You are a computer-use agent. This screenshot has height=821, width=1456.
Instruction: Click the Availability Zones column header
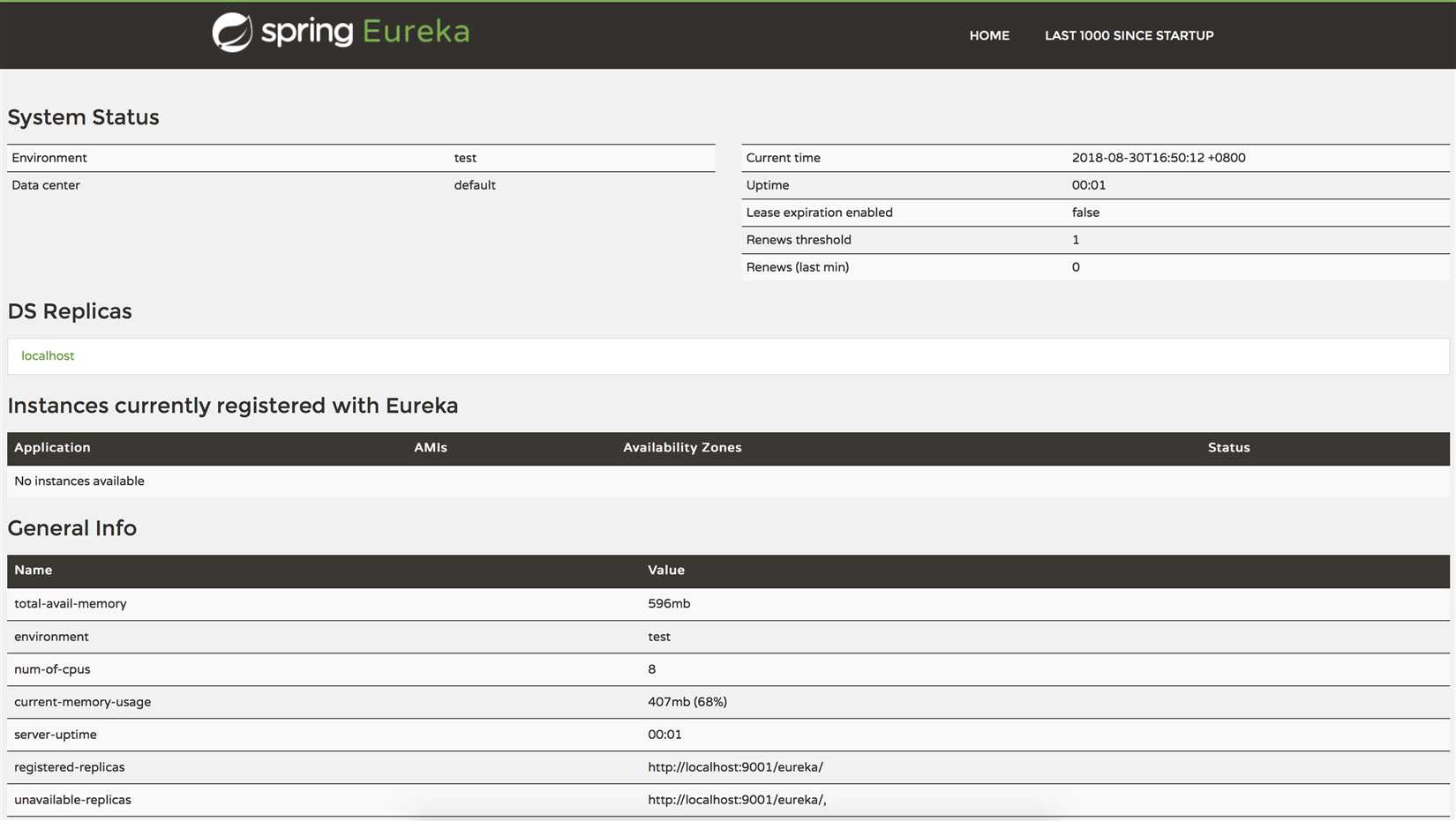click(x=682, y=447)
